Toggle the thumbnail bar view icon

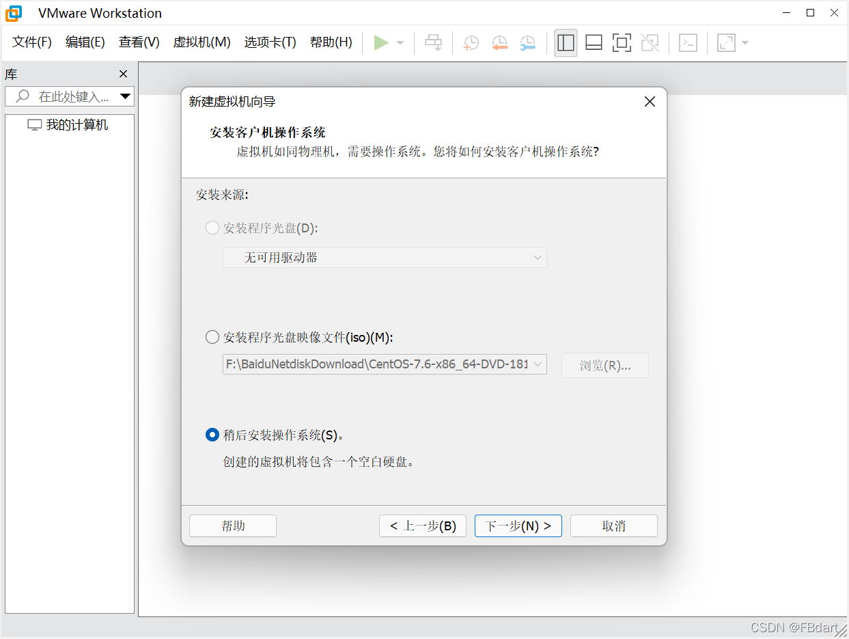click(594, 42)
